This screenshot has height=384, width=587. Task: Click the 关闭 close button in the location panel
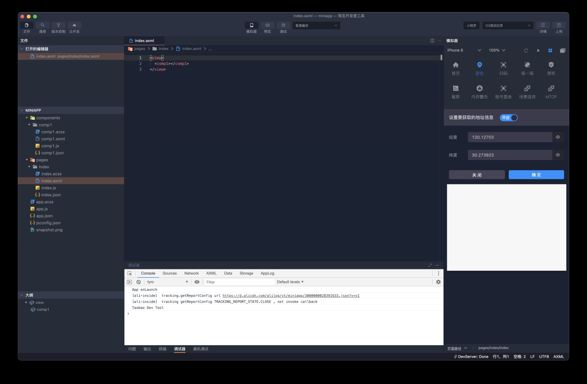click(x=477, y=175)
